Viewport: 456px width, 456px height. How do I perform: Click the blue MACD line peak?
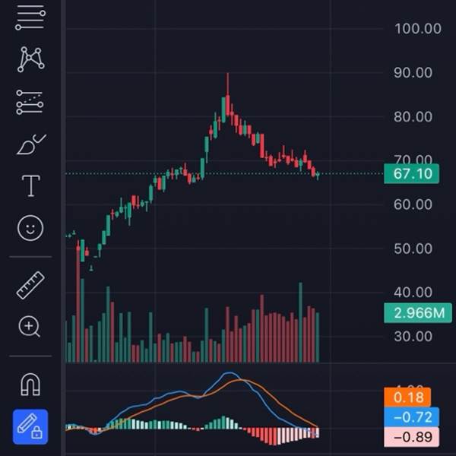(230, 373)
